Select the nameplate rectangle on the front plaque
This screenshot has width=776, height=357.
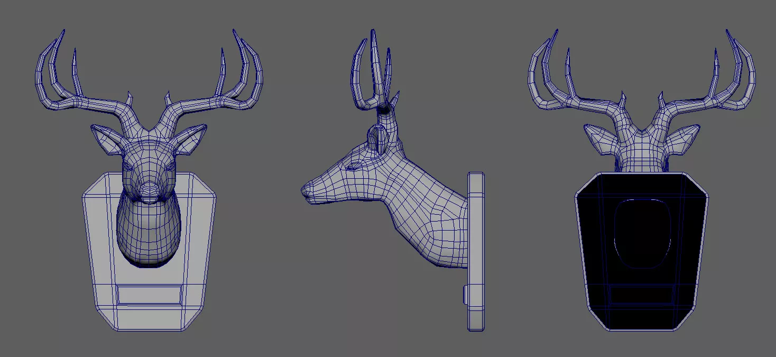coord(149,295)
